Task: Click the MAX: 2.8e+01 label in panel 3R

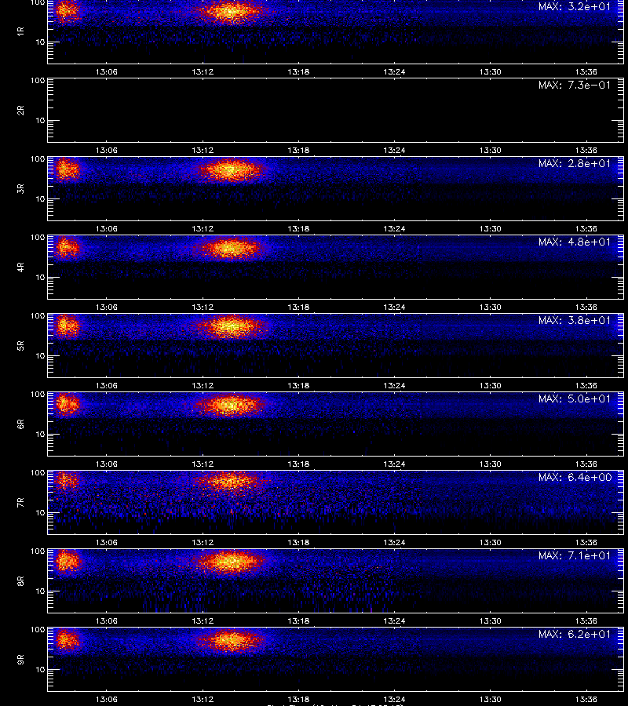Action: pos(575,163)
